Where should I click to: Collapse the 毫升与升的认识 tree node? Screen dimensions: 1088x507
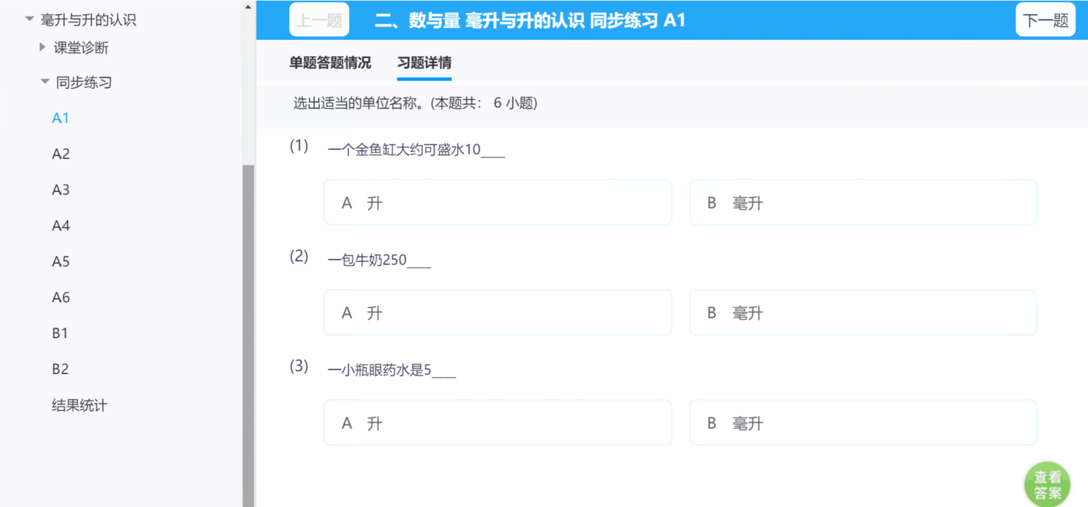[x=29, y=19]
